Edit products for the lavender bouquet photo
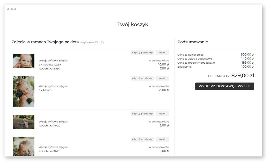267x164 pixels. coord(142,78)
